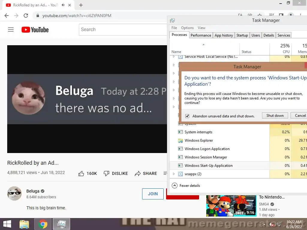Viewport: 307px width, 230px height.
Task: Open the SMG4 channel name link
Action: point(264,204)
